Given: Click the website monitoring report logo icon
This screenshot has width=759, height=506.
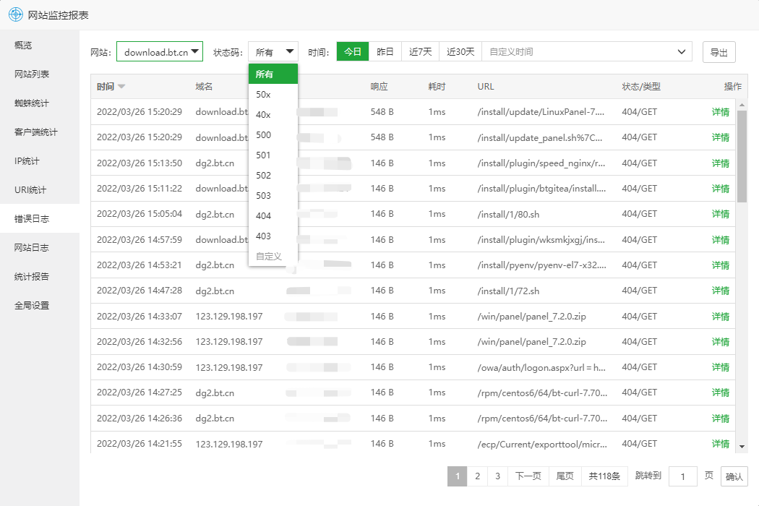Looking at the screenshot, I should 15,14.
